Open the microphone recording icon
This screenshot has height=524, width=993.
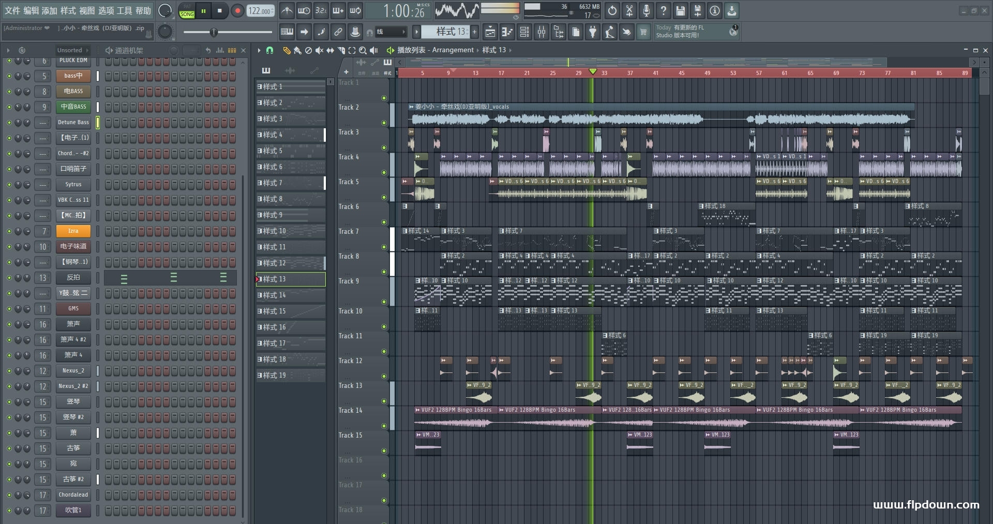click(646, 11)
